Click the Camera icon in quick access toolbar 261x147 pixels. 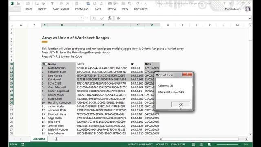[110, 3]
